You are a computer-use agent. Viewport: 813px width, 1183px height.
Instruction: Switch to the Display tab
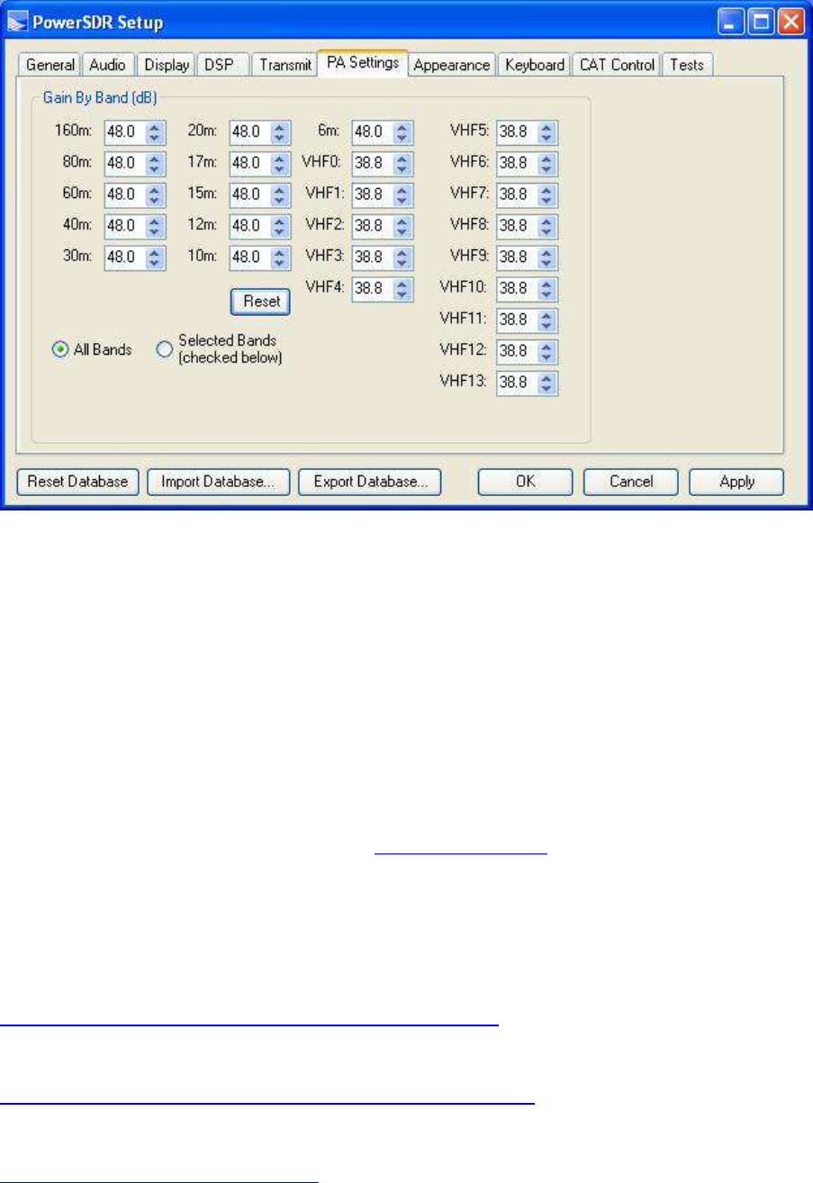tap(165, 65)
